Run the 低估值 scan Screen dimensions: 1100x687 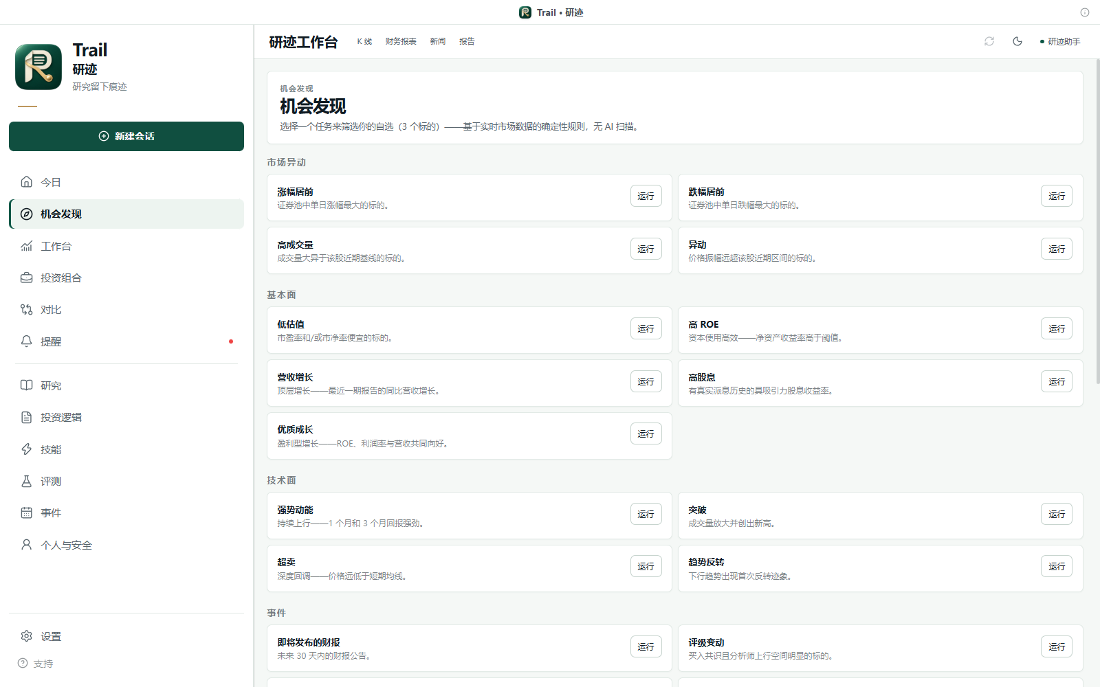[x=646, y=328]
